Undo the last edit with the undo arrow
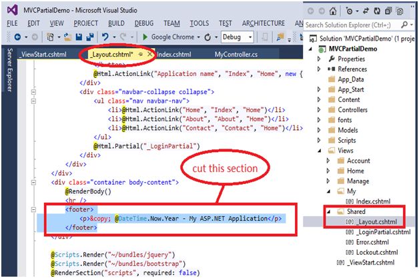 click(105, 37)
